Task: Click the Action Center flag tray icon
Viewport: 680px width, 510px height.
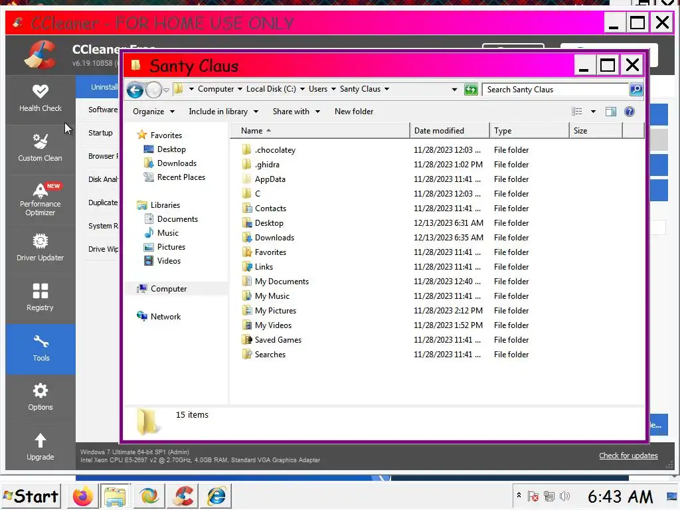Action: pyautogui.click(x=533, y=496)
